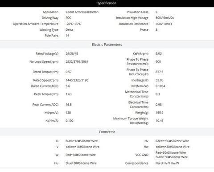Select the Correspondence value Hu-U Hv-V Hw-W
The width and height of the screenshot is (214, 172).
(167, 163)
